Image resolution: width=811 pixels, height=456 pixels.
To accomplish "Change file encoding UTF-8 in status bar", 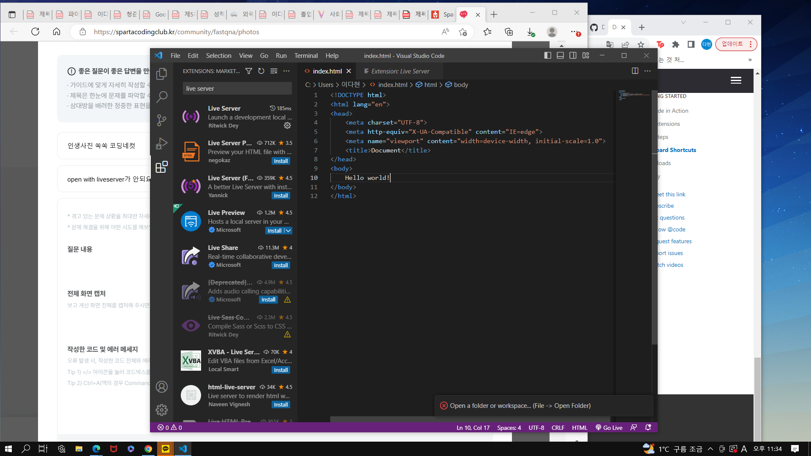I will [536, 427].
